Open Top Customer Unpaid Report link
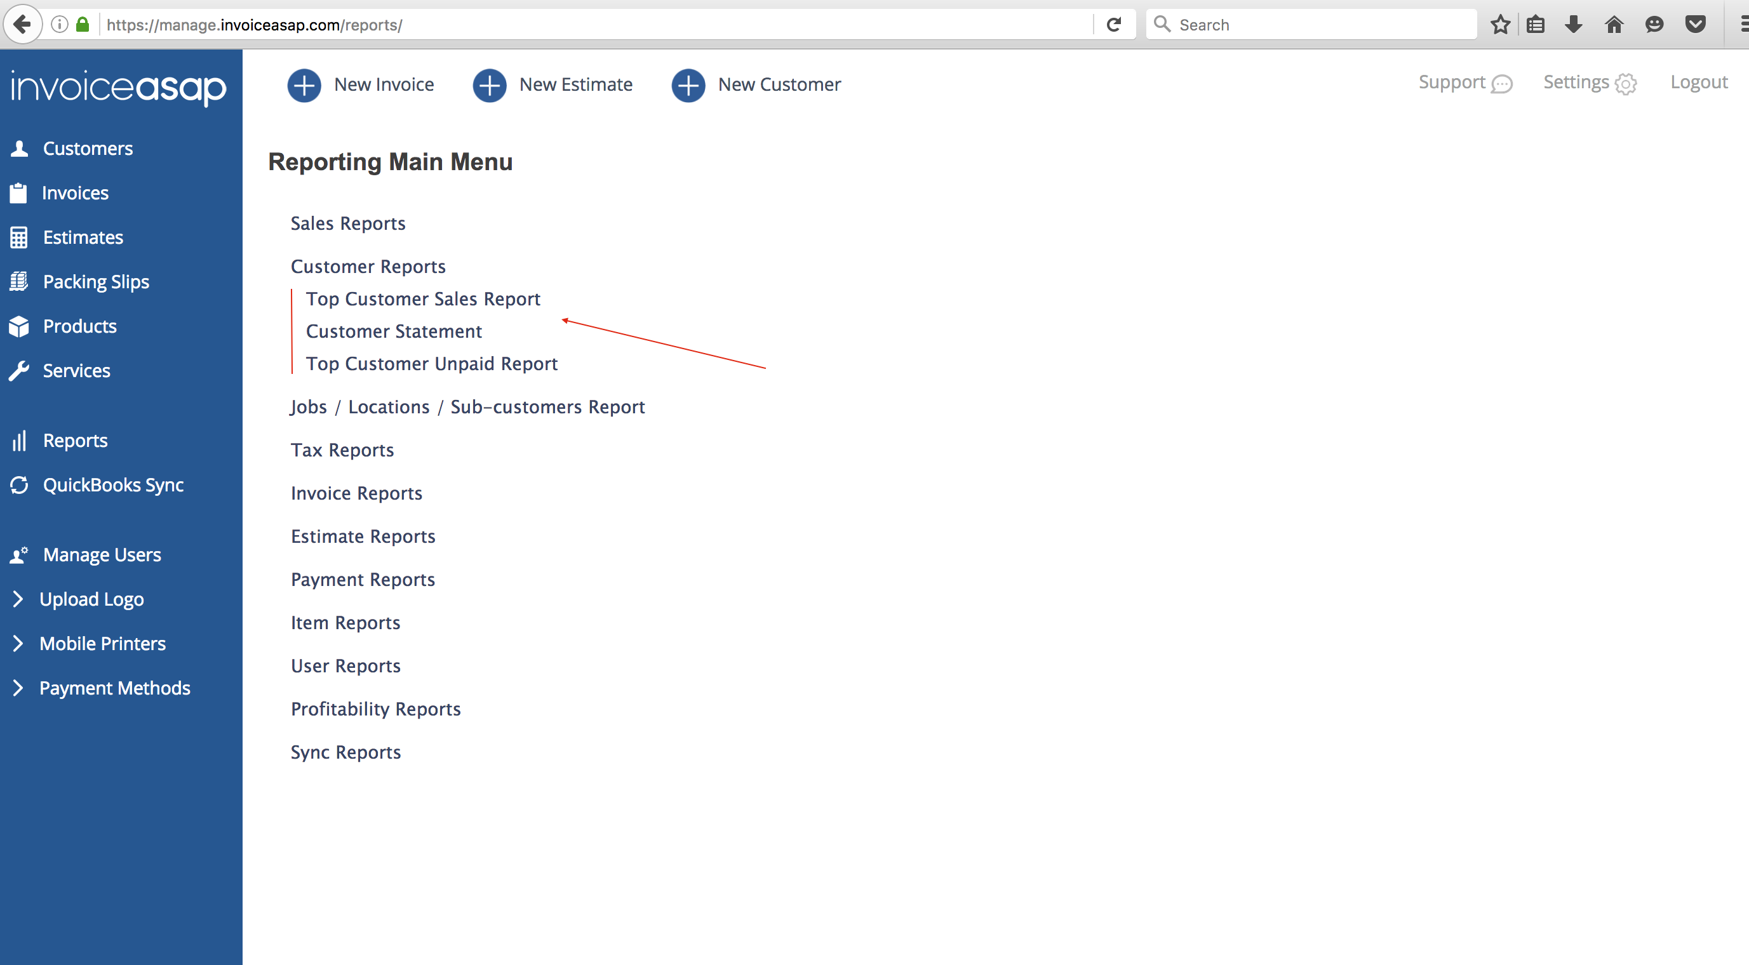This screenshot has width=1749, height=965. [x=432, y=364]
